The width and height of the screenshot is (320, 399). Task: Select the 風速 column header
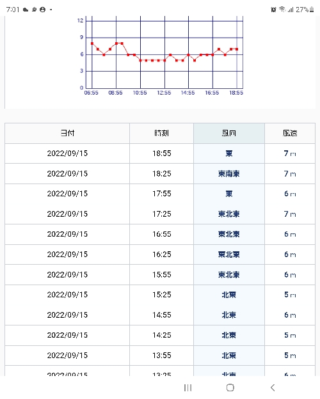(290, 133)
